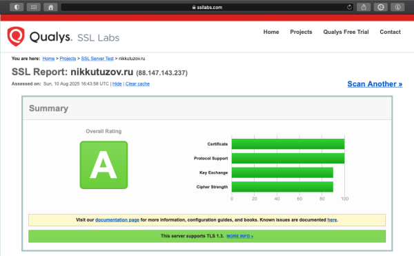Click the Qualys shield logo
Screen dimensions: 414x256
point(16,37)
